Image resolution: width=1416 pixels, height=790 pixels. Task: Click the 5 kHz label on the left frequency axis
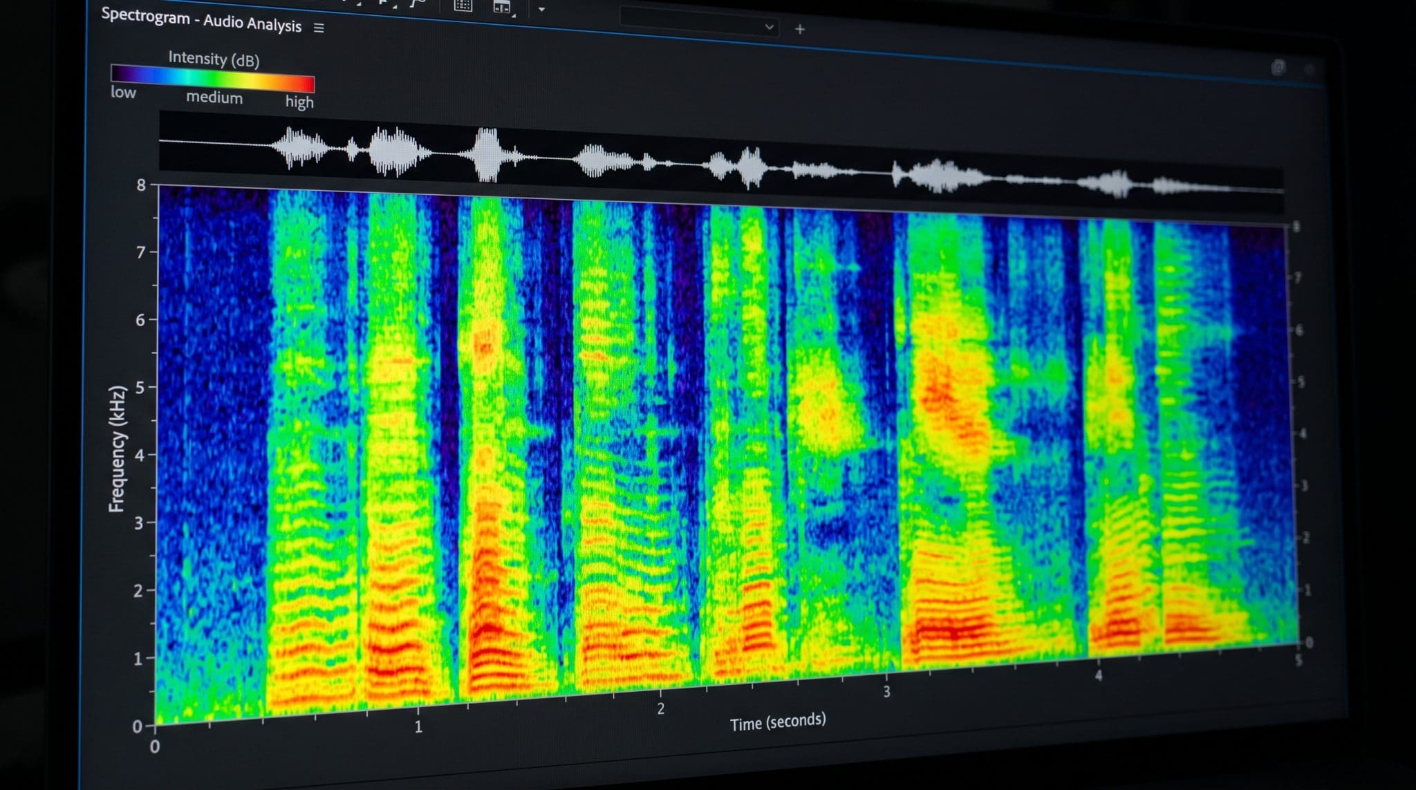coord(140,387)
